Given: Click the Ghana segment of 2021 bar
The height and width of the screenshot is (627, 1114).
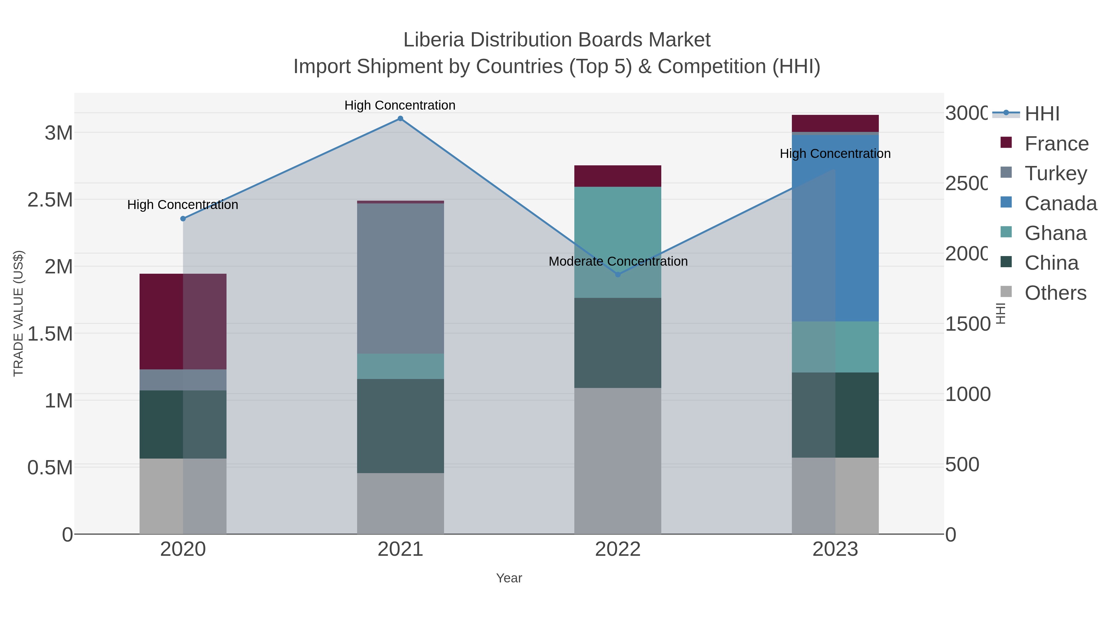Looking at the screenshot, I should (400, 367).
